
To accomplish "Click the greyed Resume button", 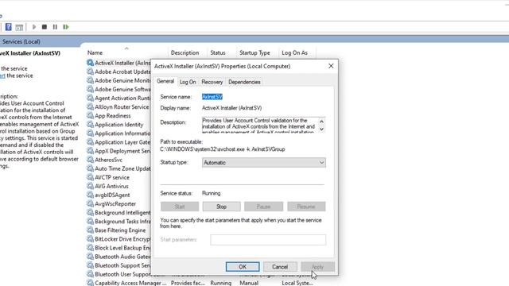I will [306, 207].
